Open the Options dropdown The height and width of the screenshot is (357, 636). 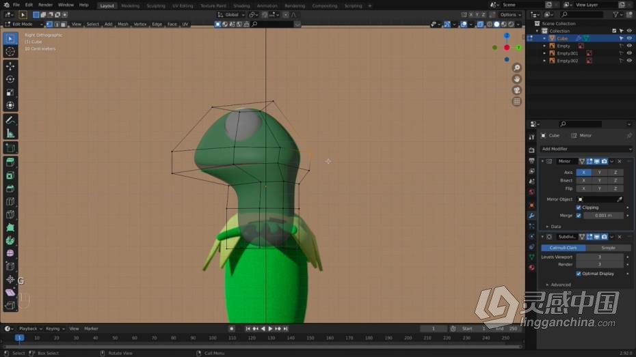(x=510, y=14)
